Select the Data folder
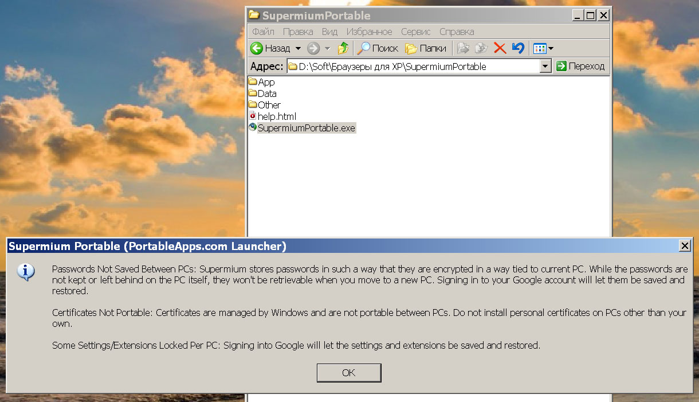 (x=263, y=93)
